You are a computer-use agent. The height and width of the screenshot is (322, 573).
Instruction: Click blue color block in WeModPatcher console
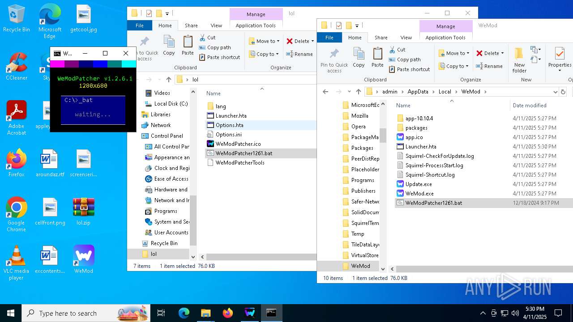[x=100, y=64]
